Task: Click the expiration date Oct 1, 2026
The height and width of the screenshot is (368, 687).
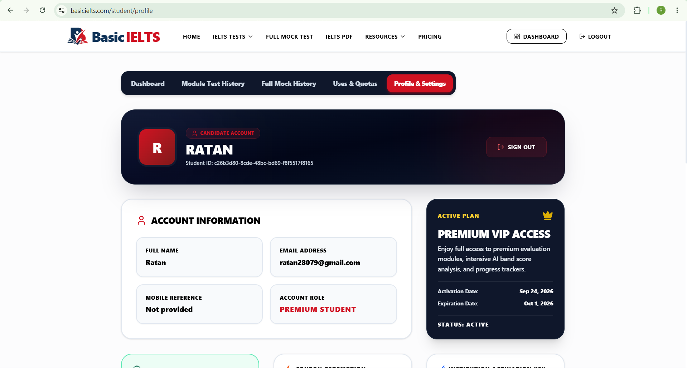Action: 538,304
